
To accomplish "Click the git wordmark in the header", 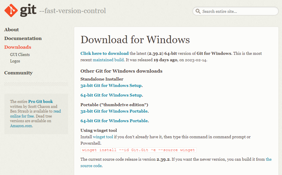I will [28, 10].
